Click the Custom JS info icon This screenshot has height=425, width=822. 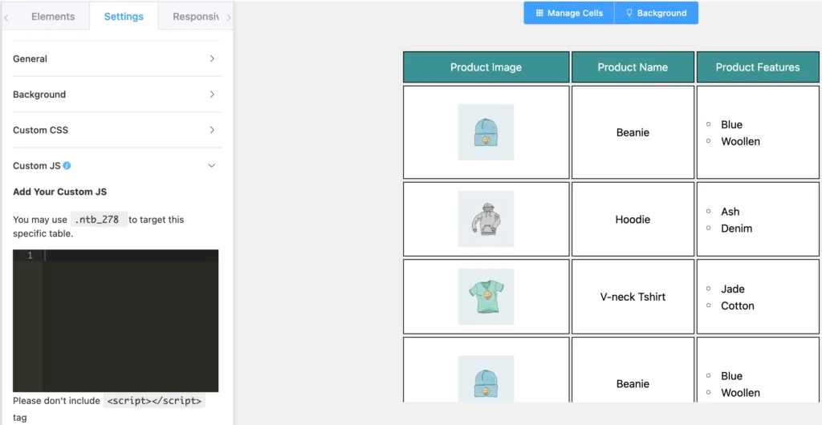(x=67, y=165)
